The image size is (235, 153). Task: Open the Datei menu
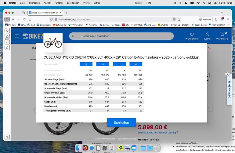point(23,3)
